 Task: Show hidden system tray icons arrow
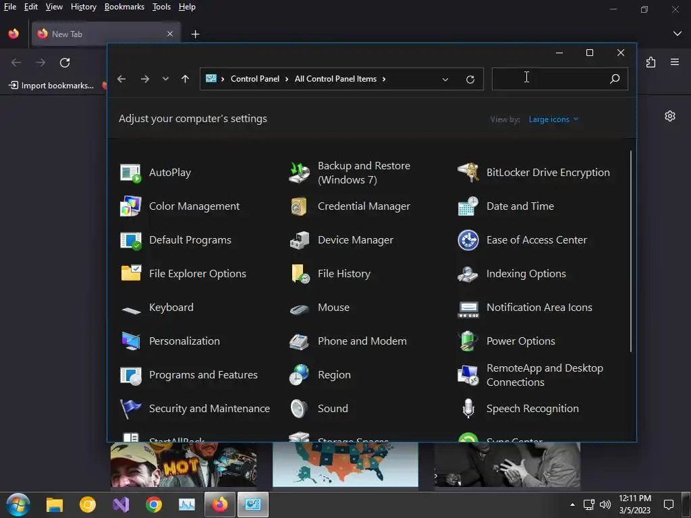point(572,505)
